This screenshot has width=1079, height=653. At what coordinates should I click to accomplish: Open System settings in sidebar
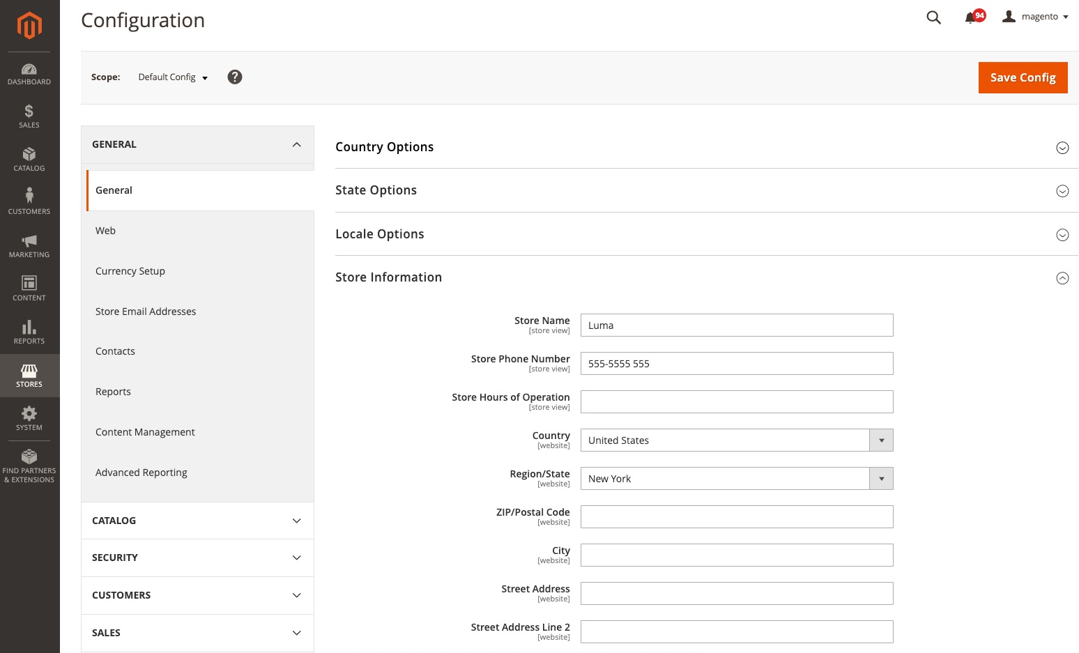pyautogui.click(x=29, y=419)
